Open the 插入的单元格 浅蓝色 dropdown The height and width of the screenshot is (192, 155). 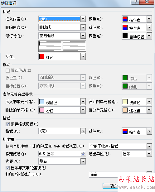coord(83,102)
